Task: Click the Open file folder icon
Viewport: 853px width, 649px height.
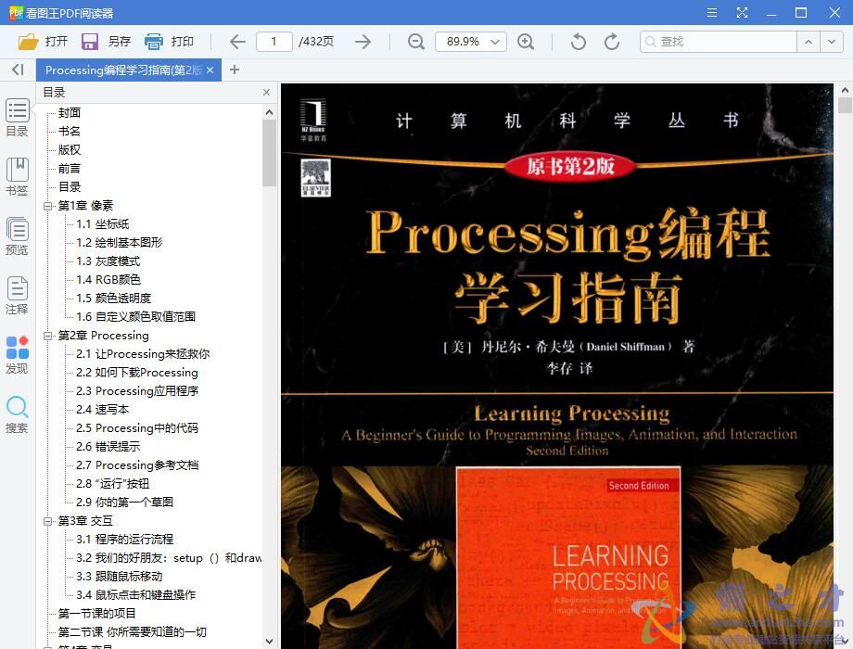Action: (29, 42)
